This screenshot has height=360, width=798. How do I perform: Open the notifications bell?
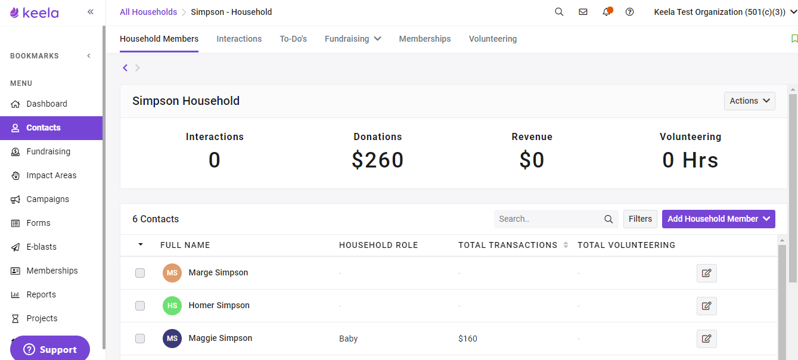tap(607, 12)
